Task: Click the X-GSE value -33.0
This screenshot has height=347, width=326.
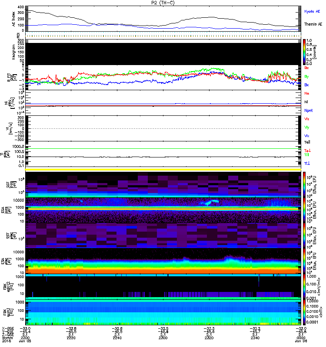Action: 25,328
